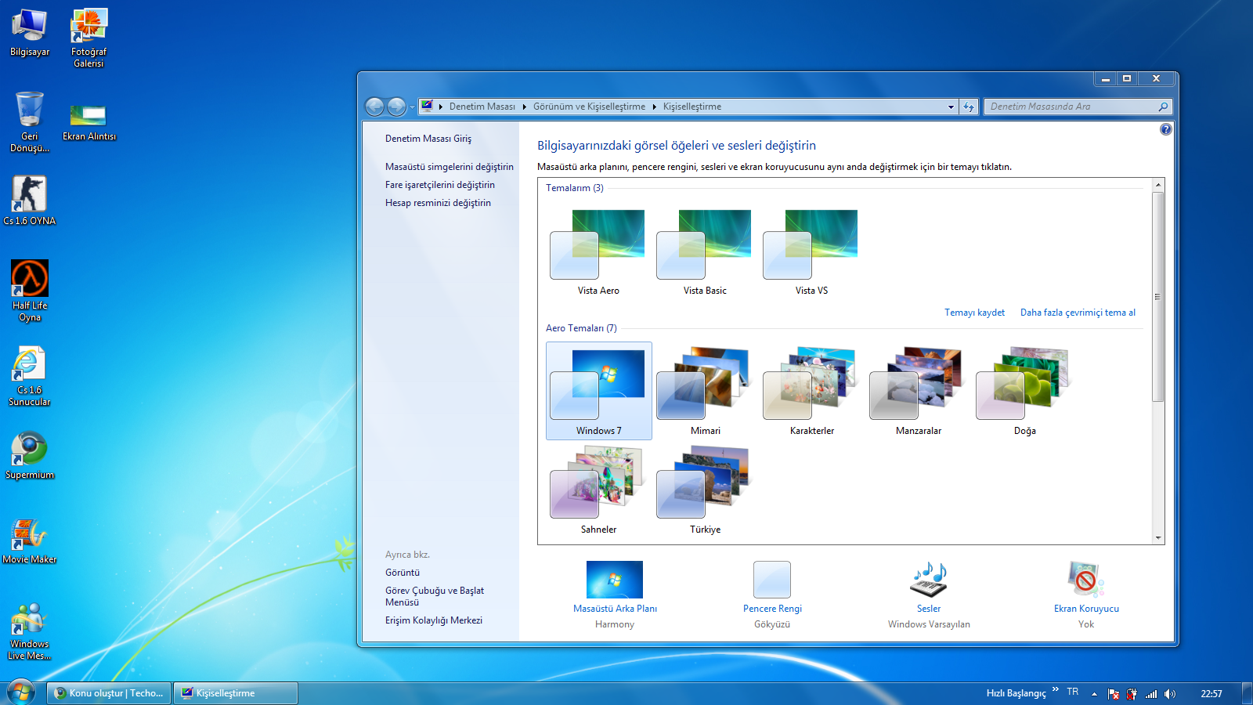Click the Forward arrow navigation button
This screenshot has width=1253, height=705.
(397, 107)
